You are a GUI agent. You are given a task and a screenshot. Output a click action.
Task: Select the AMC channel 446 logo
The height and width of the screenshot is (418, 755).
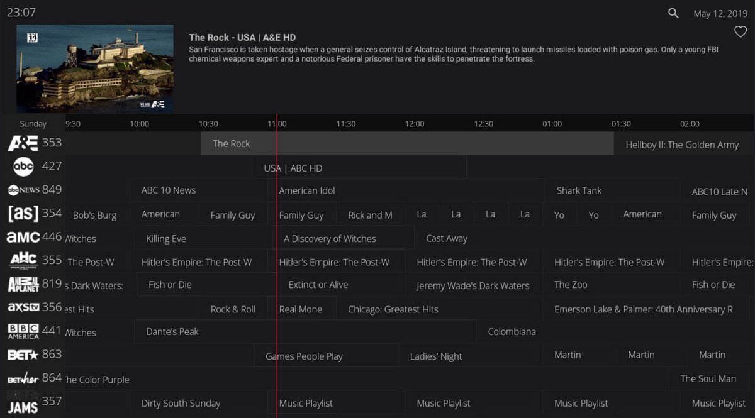coord(23,238)
